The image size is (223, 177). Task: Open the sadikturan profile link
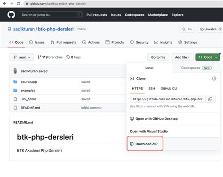tap(24, 29)
